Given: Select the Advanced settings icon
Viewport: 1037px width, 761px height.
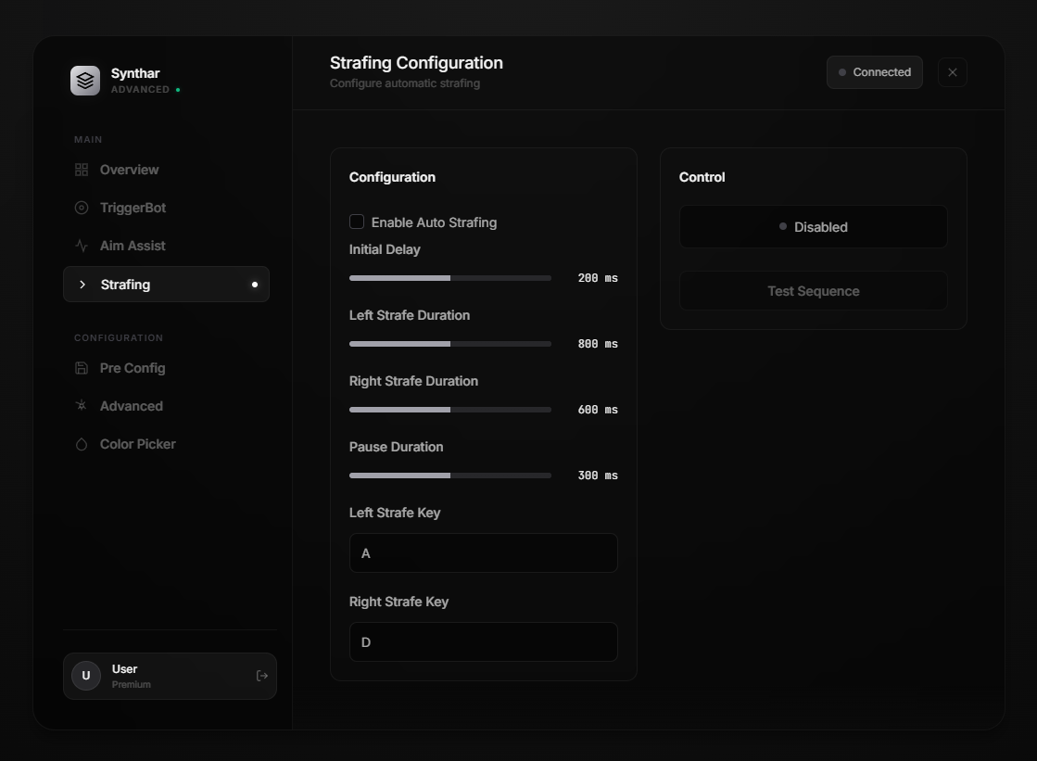Looking at the screenshot, I should (x=82, y=406).
